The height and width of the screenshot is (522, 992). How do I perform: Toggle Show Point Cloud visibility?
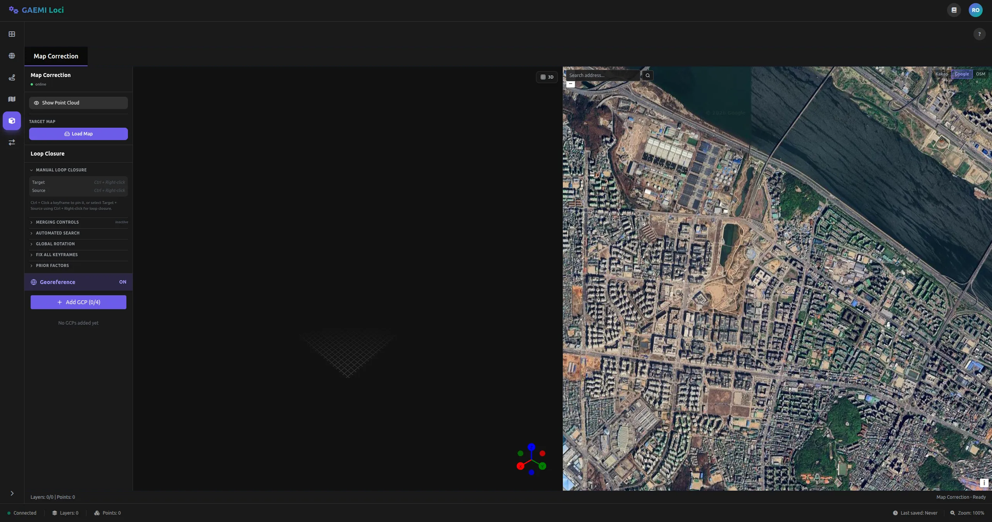point(78,103)
